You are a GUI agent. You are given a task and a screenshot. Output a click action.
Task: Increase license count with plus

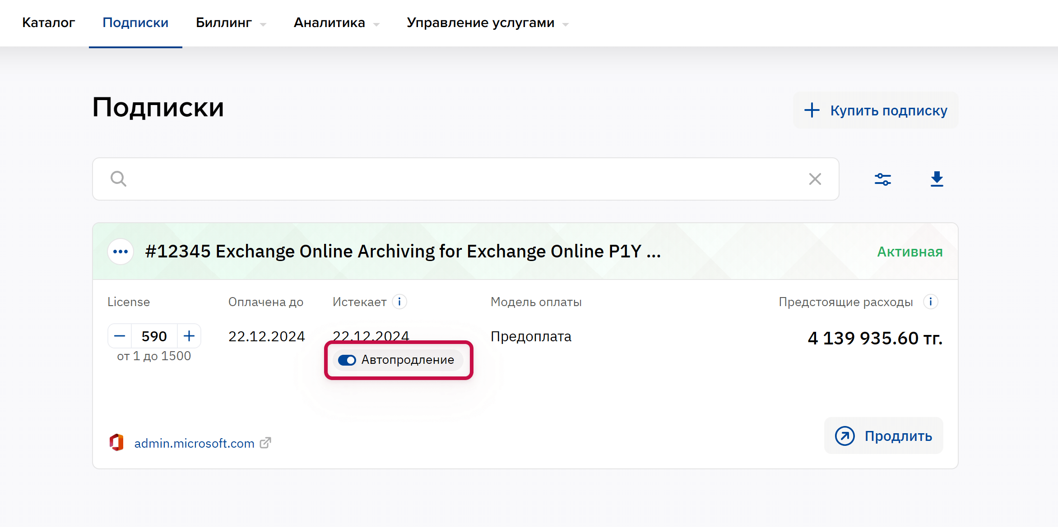click(189, 336)
